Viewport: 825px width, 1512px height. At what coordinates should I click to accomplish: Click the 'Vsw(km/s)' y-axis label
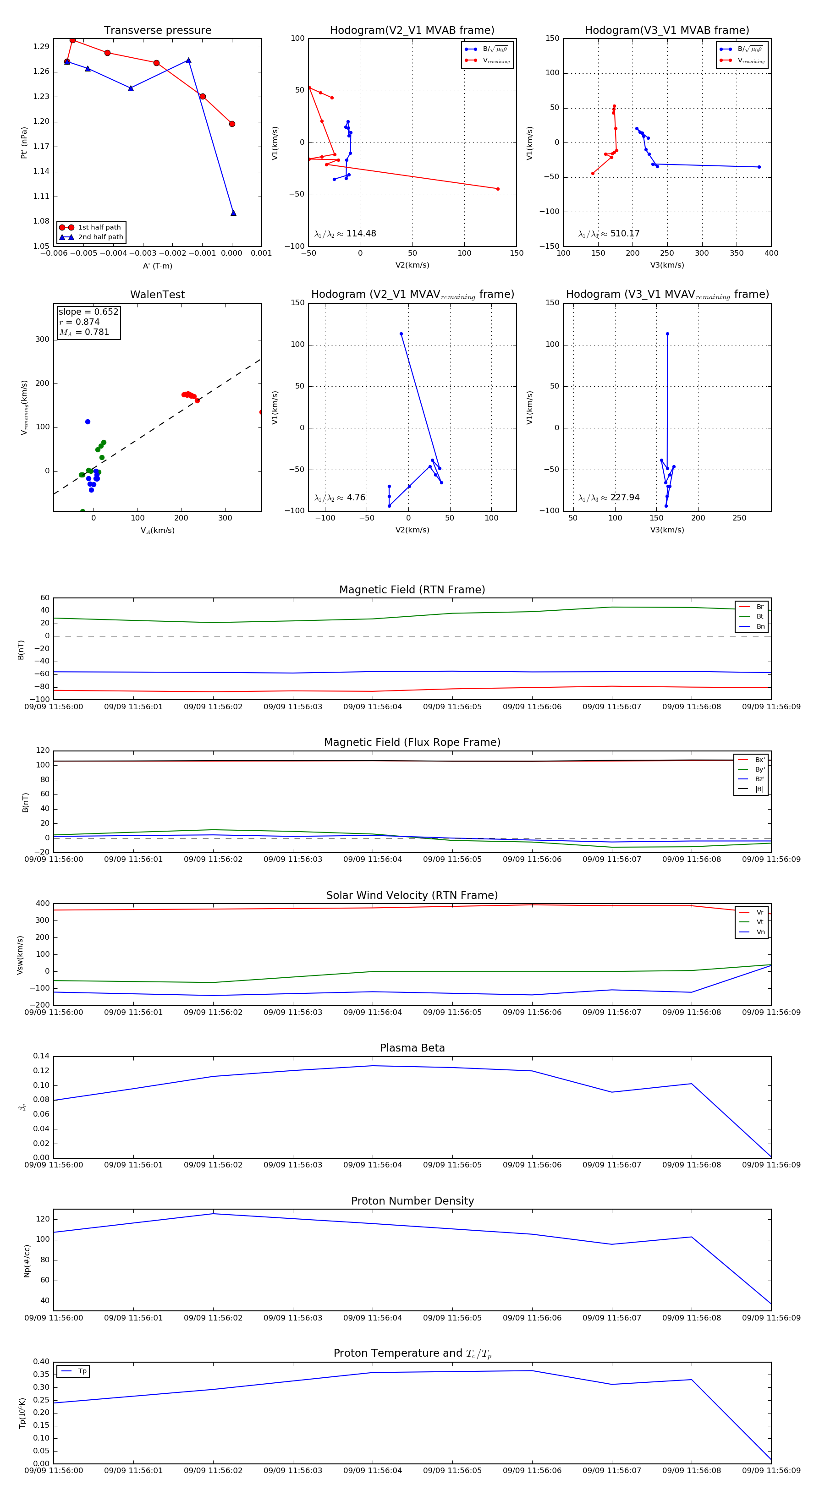pyautogui.click(x=20, y=955)
